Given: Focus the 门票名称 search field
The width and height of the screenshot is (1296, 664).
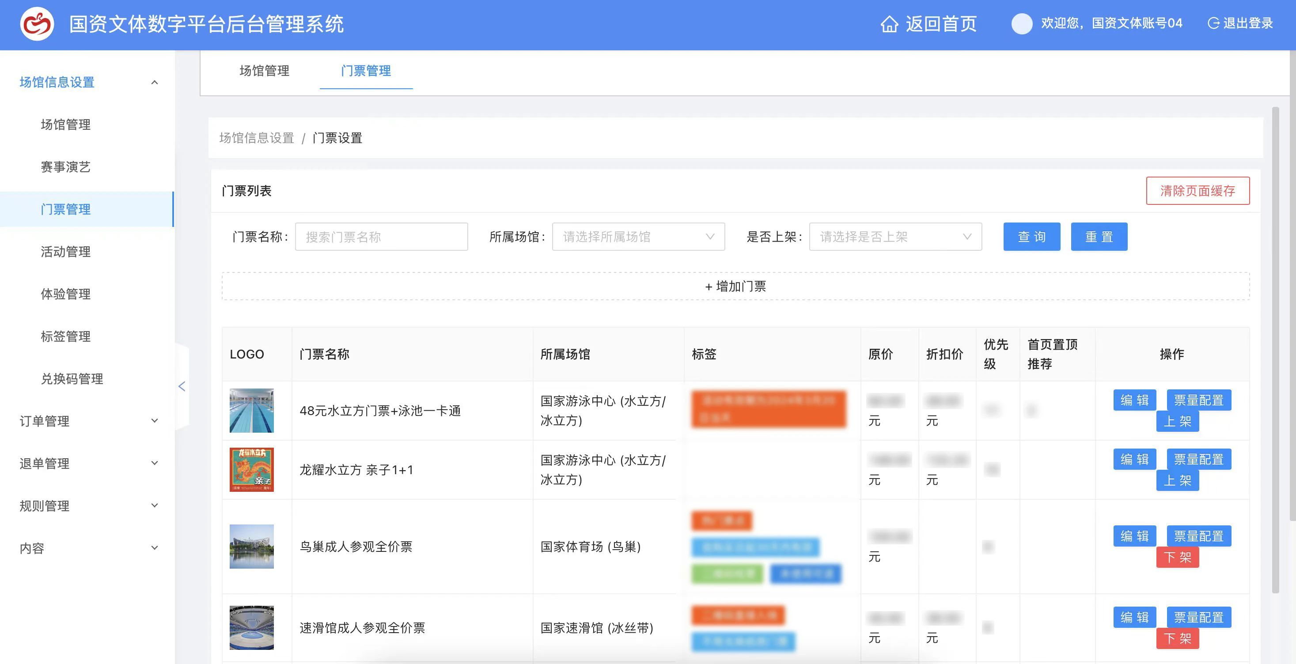Looking at the screenshot, I should [x=381, y=237].
